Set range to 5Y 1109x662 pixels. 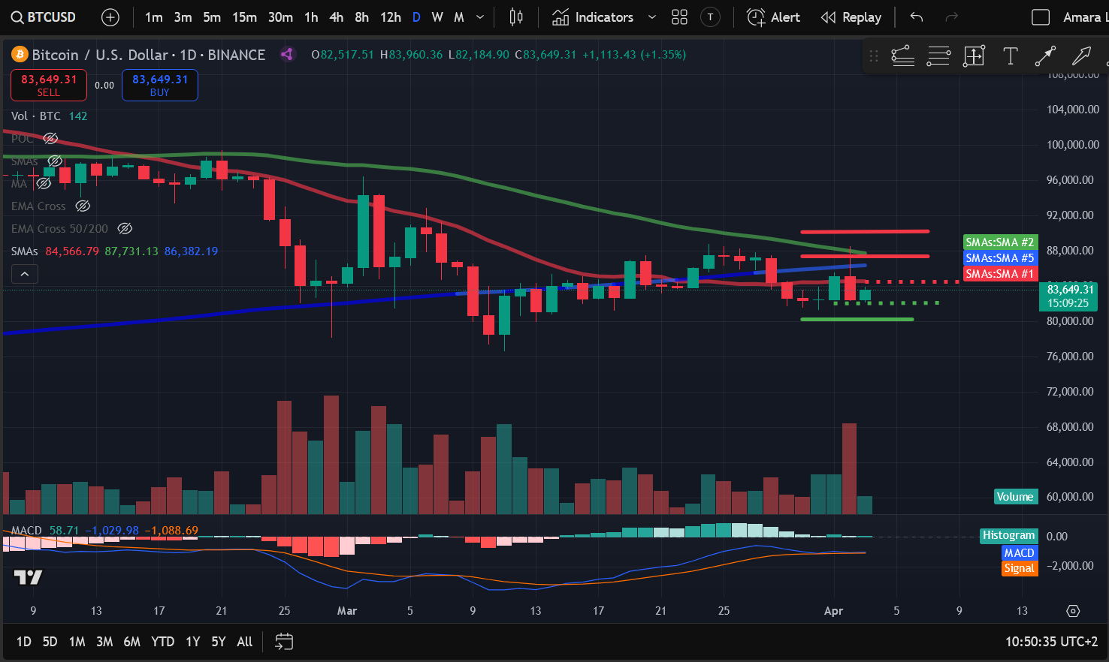tap(218, 642)
